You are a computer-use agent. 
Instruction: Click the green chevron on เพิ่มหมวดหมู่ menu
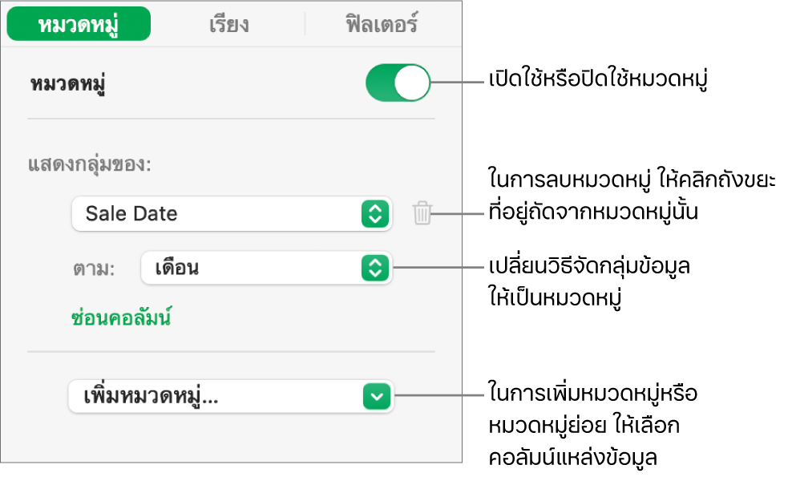[x=377, y=397]
